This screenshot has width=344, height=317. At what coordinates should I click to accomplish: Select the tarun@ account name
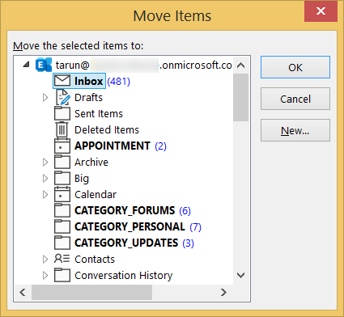coord(143,65)
